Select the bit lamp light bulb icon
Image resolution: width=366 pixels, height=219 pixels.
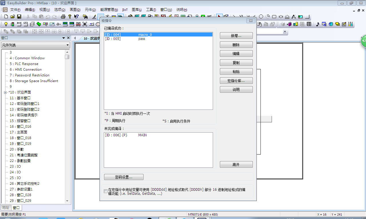(x=6, y=24)
